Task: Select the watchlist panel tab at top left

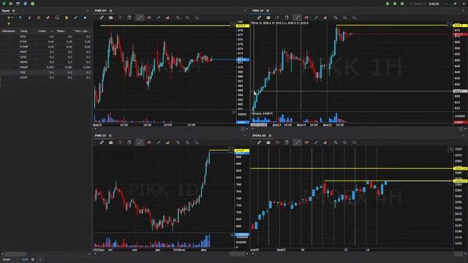Action: point(6,11)
